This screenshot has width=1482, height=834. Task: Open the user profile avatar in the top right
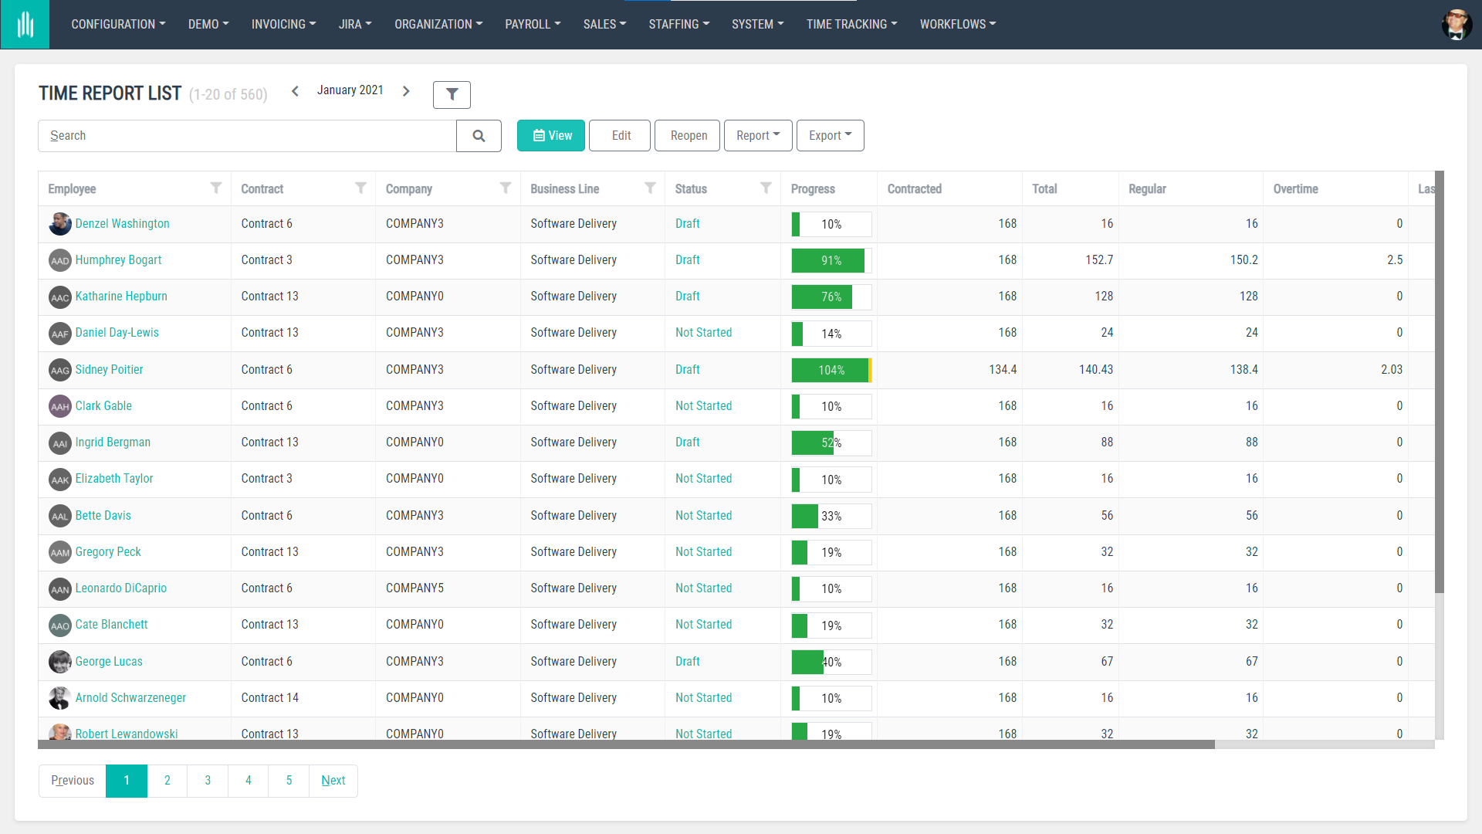pos(1456,25)
